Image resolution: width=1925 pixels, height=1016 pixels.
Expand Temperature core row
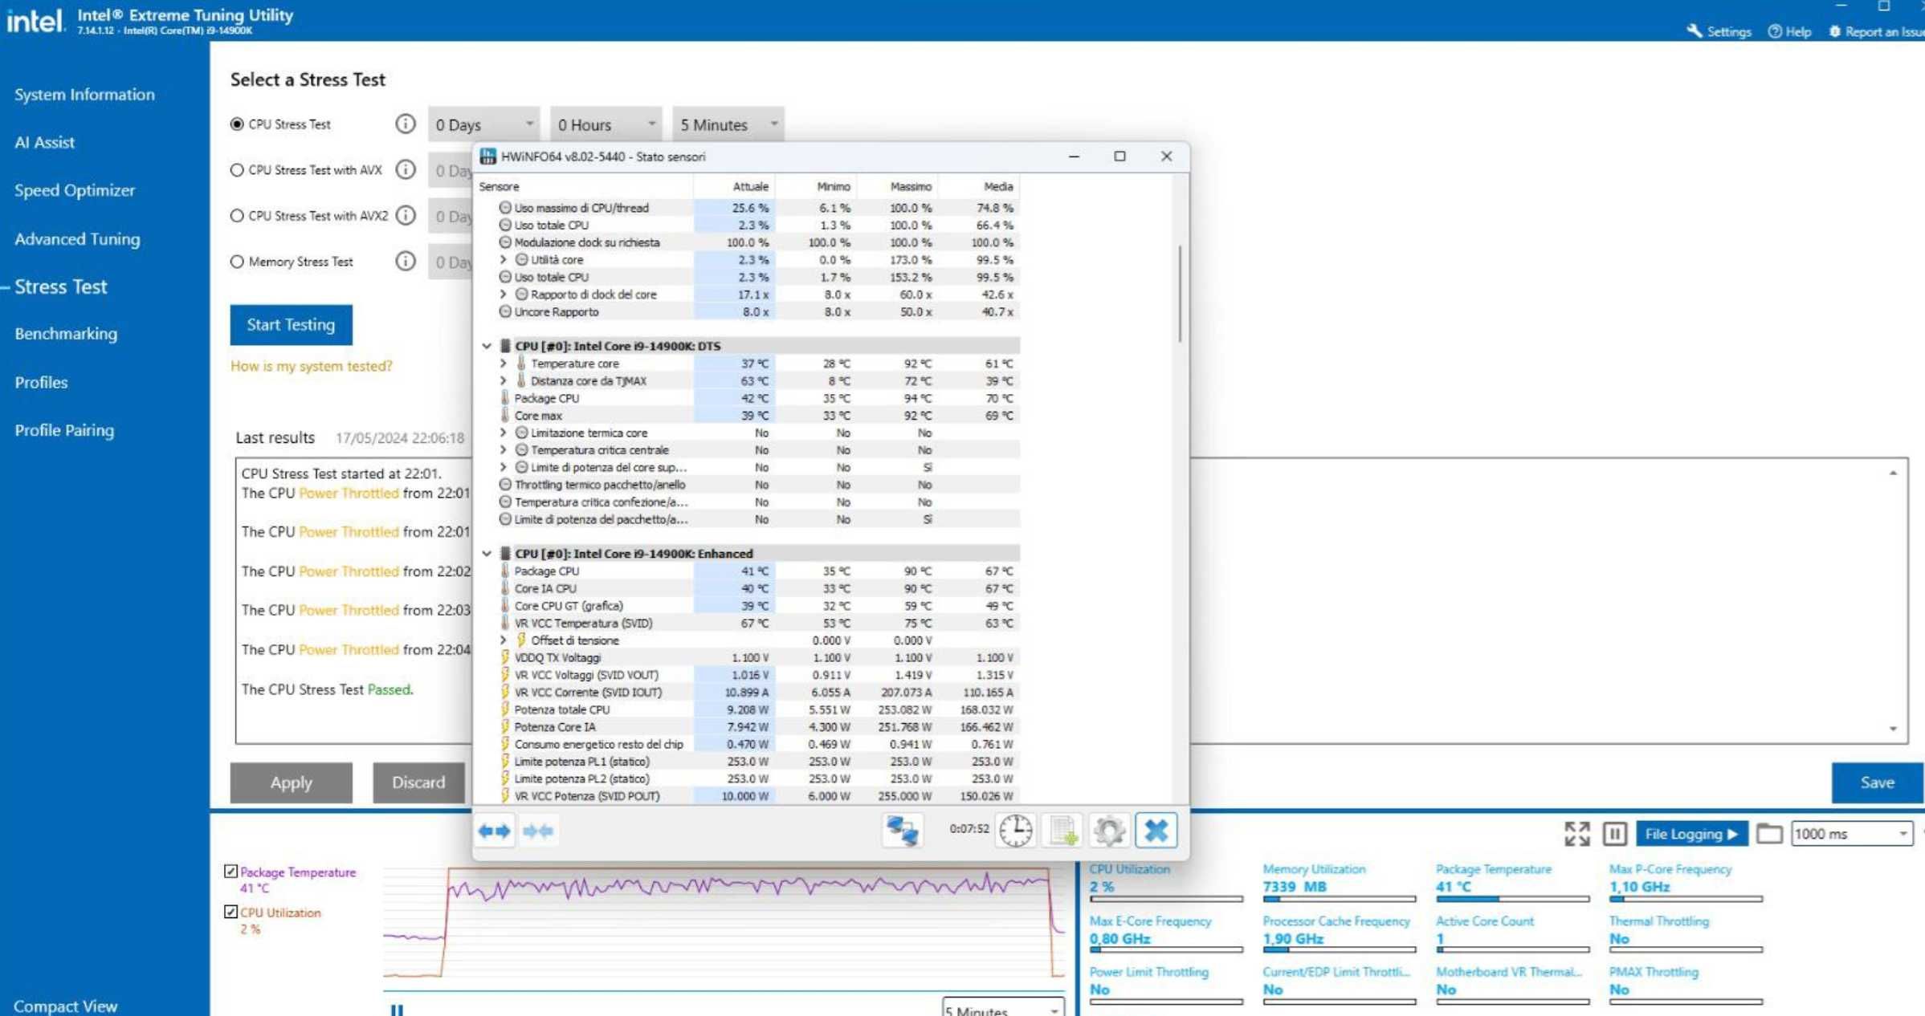(x=504, y=364)
